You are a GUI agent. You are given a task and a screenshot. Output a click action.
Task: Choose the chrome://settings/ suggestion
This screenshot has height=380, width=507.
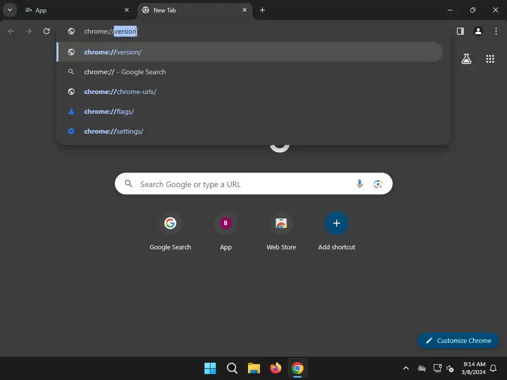pos(250,131)
